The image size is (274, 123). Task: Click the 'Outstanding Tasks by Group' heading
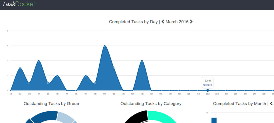pyautogui.click(x=51, y=104)
